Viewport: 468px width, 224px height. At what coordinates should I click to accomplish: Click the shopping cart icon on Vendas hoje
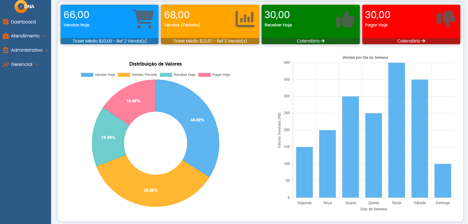(143, 19)
